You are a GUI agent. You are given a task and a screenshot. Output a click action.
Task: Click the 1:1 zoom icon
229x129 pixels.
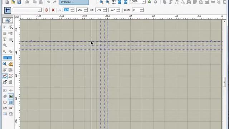(x=126, y=2)
